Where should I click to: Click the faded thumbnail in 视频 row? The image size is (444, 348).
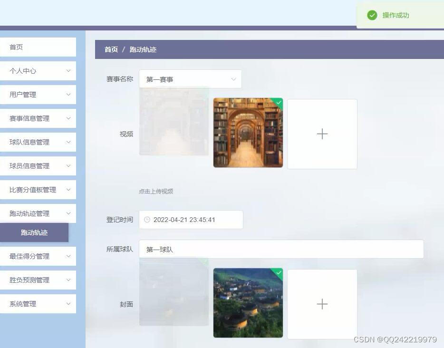tap(174, 122)
